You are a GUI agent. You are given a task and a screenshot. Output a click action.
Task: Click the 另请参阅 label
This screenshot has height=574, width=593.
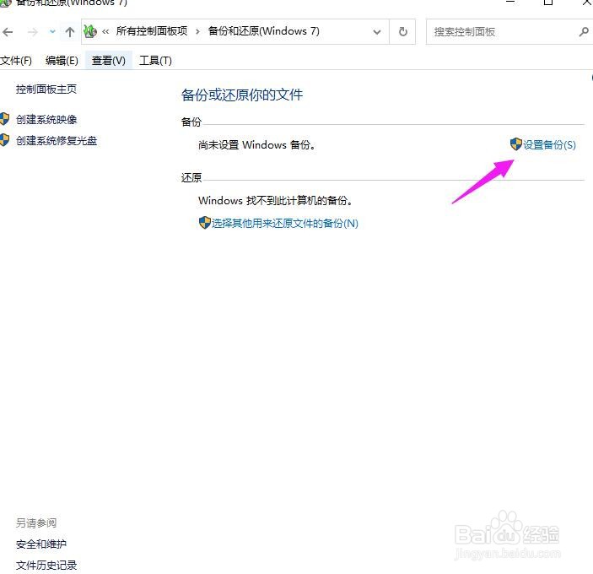click(36, 523)
